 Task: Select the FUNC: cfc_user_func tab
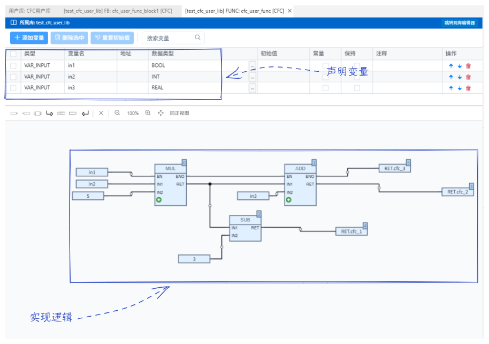tap(234, 11)
